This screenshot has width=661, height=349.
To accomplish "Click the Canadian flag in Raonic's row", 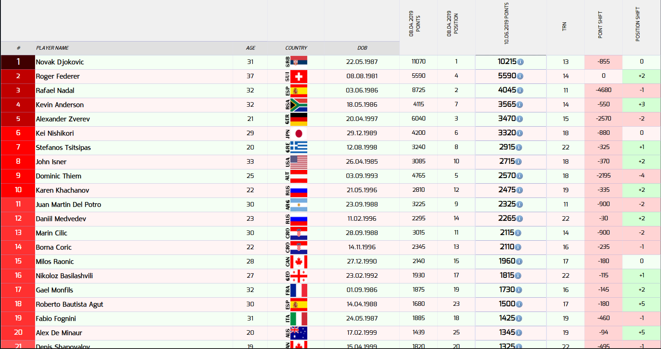I will pyautogui.click(x=299, y=261).
